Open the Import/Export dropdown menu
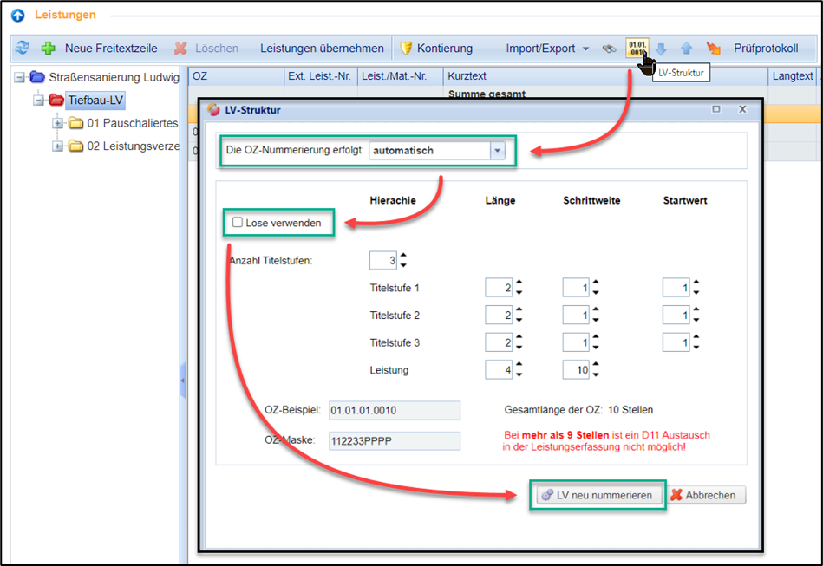 click(x=547, y=49)
